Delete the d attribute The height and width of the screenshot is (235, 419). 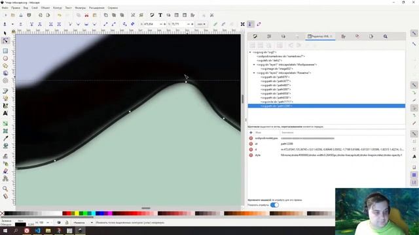point(251,149)
